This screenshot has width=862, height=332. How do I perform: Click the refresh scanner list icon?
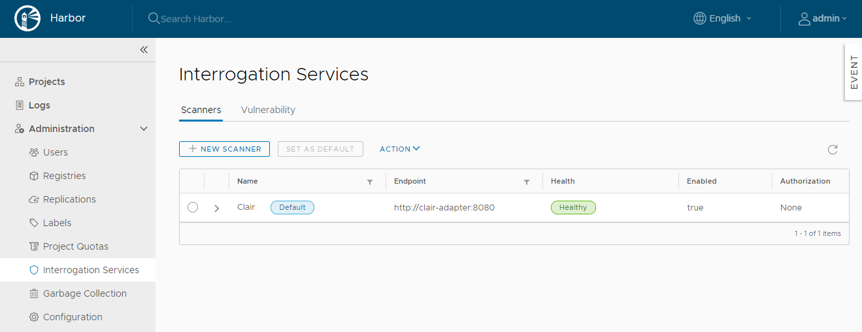[833, 150]
